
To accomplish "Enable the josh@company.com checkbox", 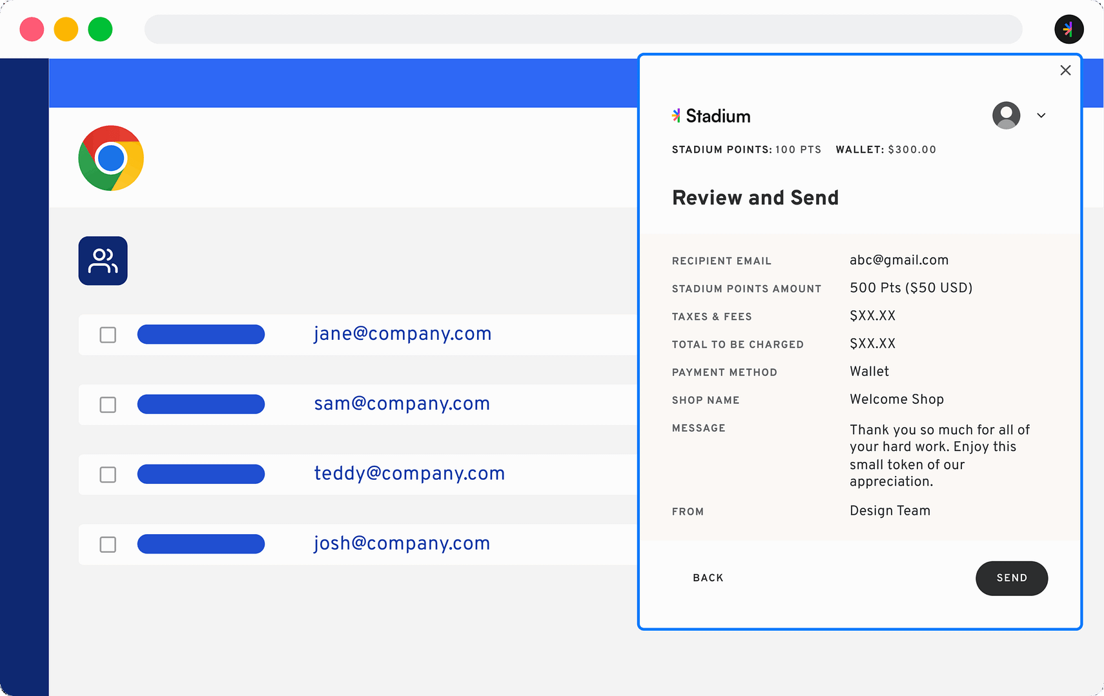I will pos(108,544).
